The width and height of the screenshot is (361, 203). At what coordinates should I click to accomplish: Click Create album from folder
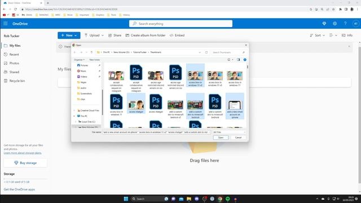point(146,35)
